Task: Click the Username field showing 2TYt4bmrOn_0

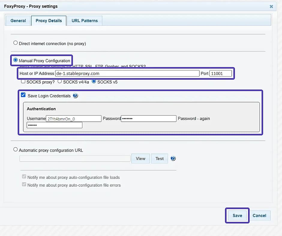Action: pos(73,118)
